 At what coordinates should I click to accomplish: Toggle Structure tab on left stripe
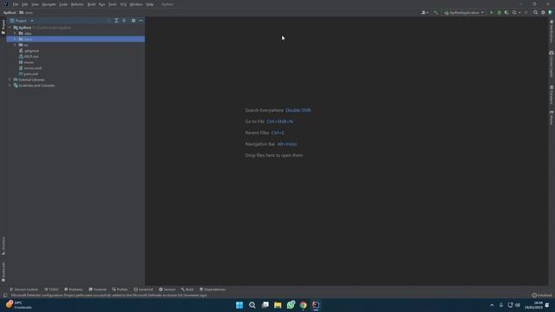click(x=3, y=245)
